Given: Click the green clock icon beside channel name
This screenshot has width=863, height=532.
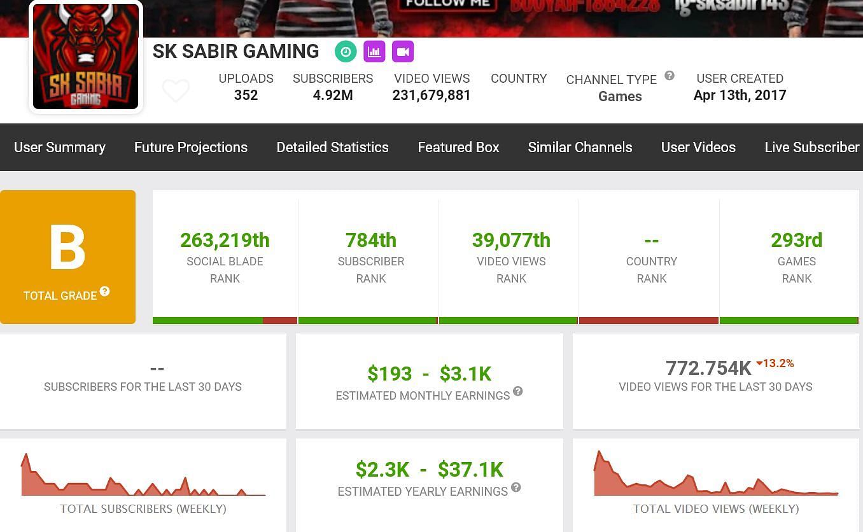Looking at the screenshot, I should pyautogui.click(x=346, y=52).
